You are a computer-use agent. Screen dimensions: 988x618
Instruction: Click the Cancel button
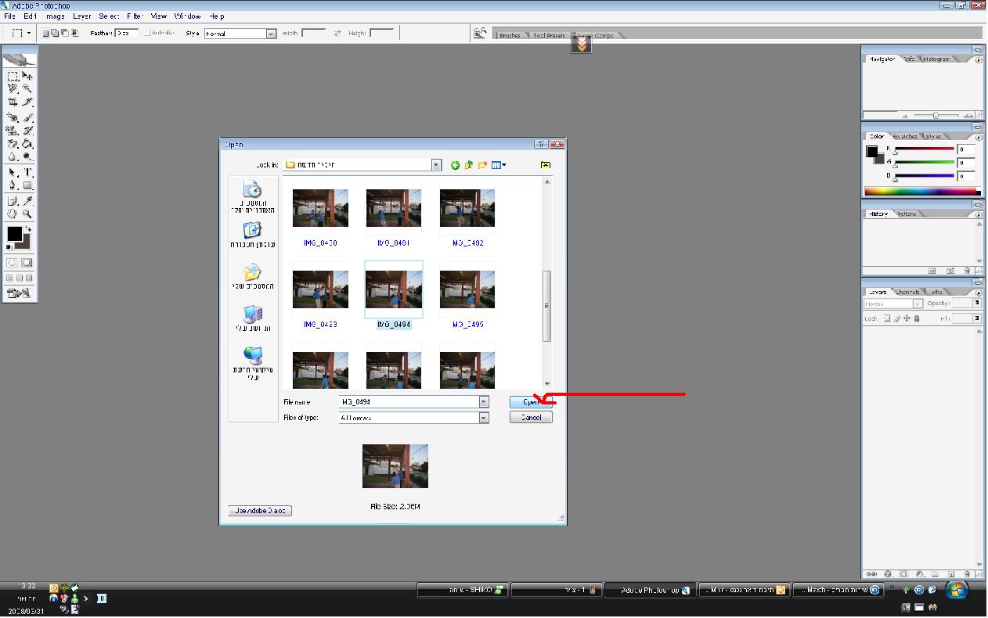(531, 418)
